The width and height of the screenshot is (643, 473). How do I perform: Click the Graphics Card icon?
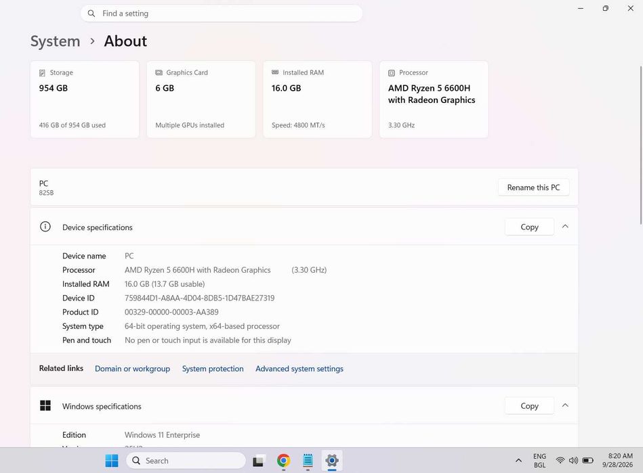pos(159,72)
